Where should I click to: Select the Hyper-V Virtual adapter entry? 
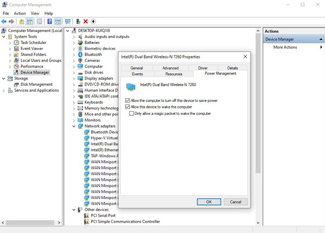(104, 138)
